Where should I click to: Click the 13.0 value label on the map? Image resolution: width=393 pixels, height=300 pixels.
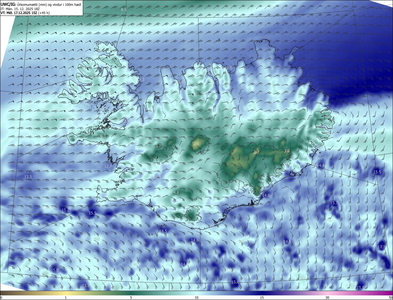tap(228, 68)
